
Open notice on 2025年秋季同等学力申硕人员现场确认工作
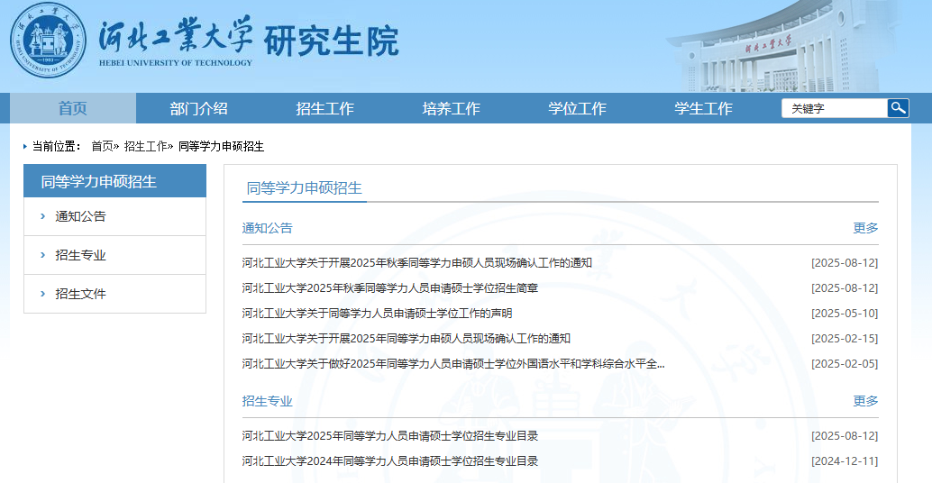pyautogui.click(x=416, y=262)
